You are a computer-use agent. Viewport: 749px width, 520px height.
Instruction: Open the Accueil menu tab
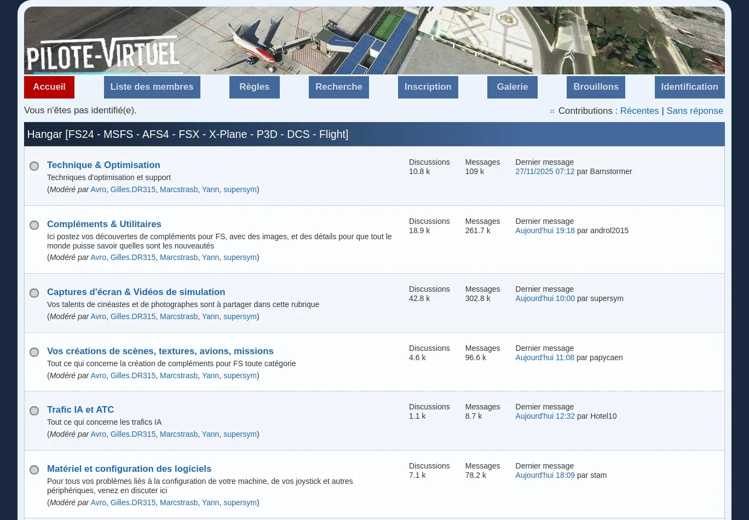pos(49,87)
